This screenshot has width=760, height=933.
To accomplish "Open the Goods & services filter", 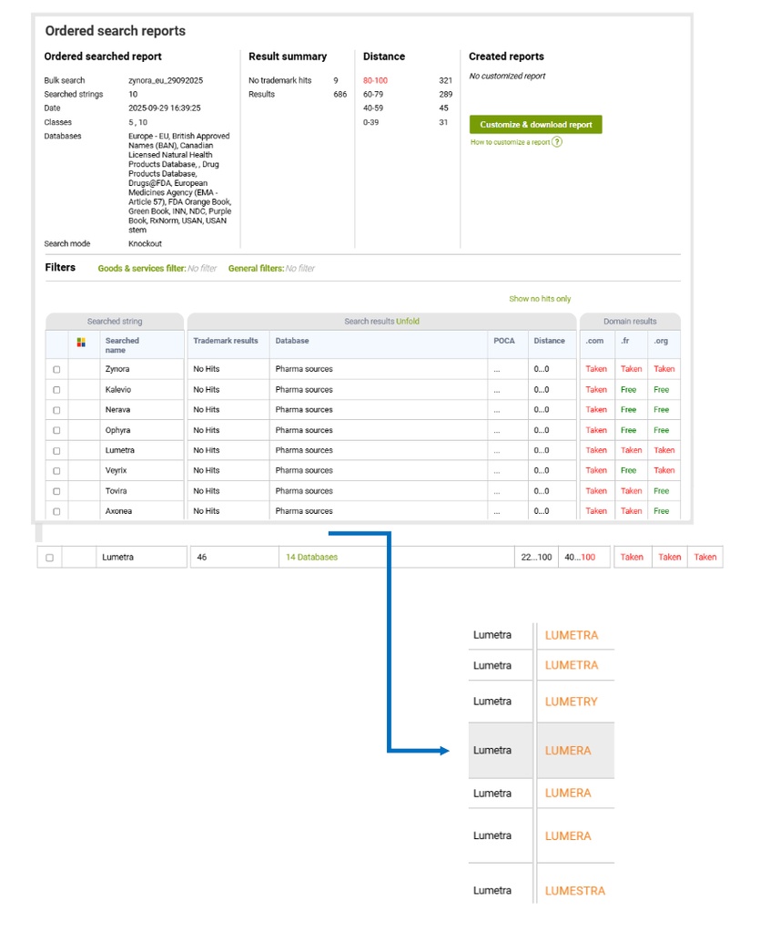I will (141, 268).
